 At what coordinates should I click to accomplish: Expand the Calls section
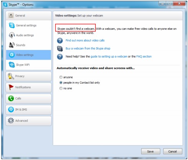[x=29, y=99]
